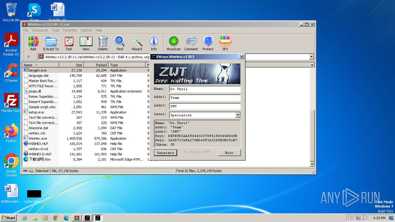
Task: Select Firefox desktop icon
Action: coord(11,133)
